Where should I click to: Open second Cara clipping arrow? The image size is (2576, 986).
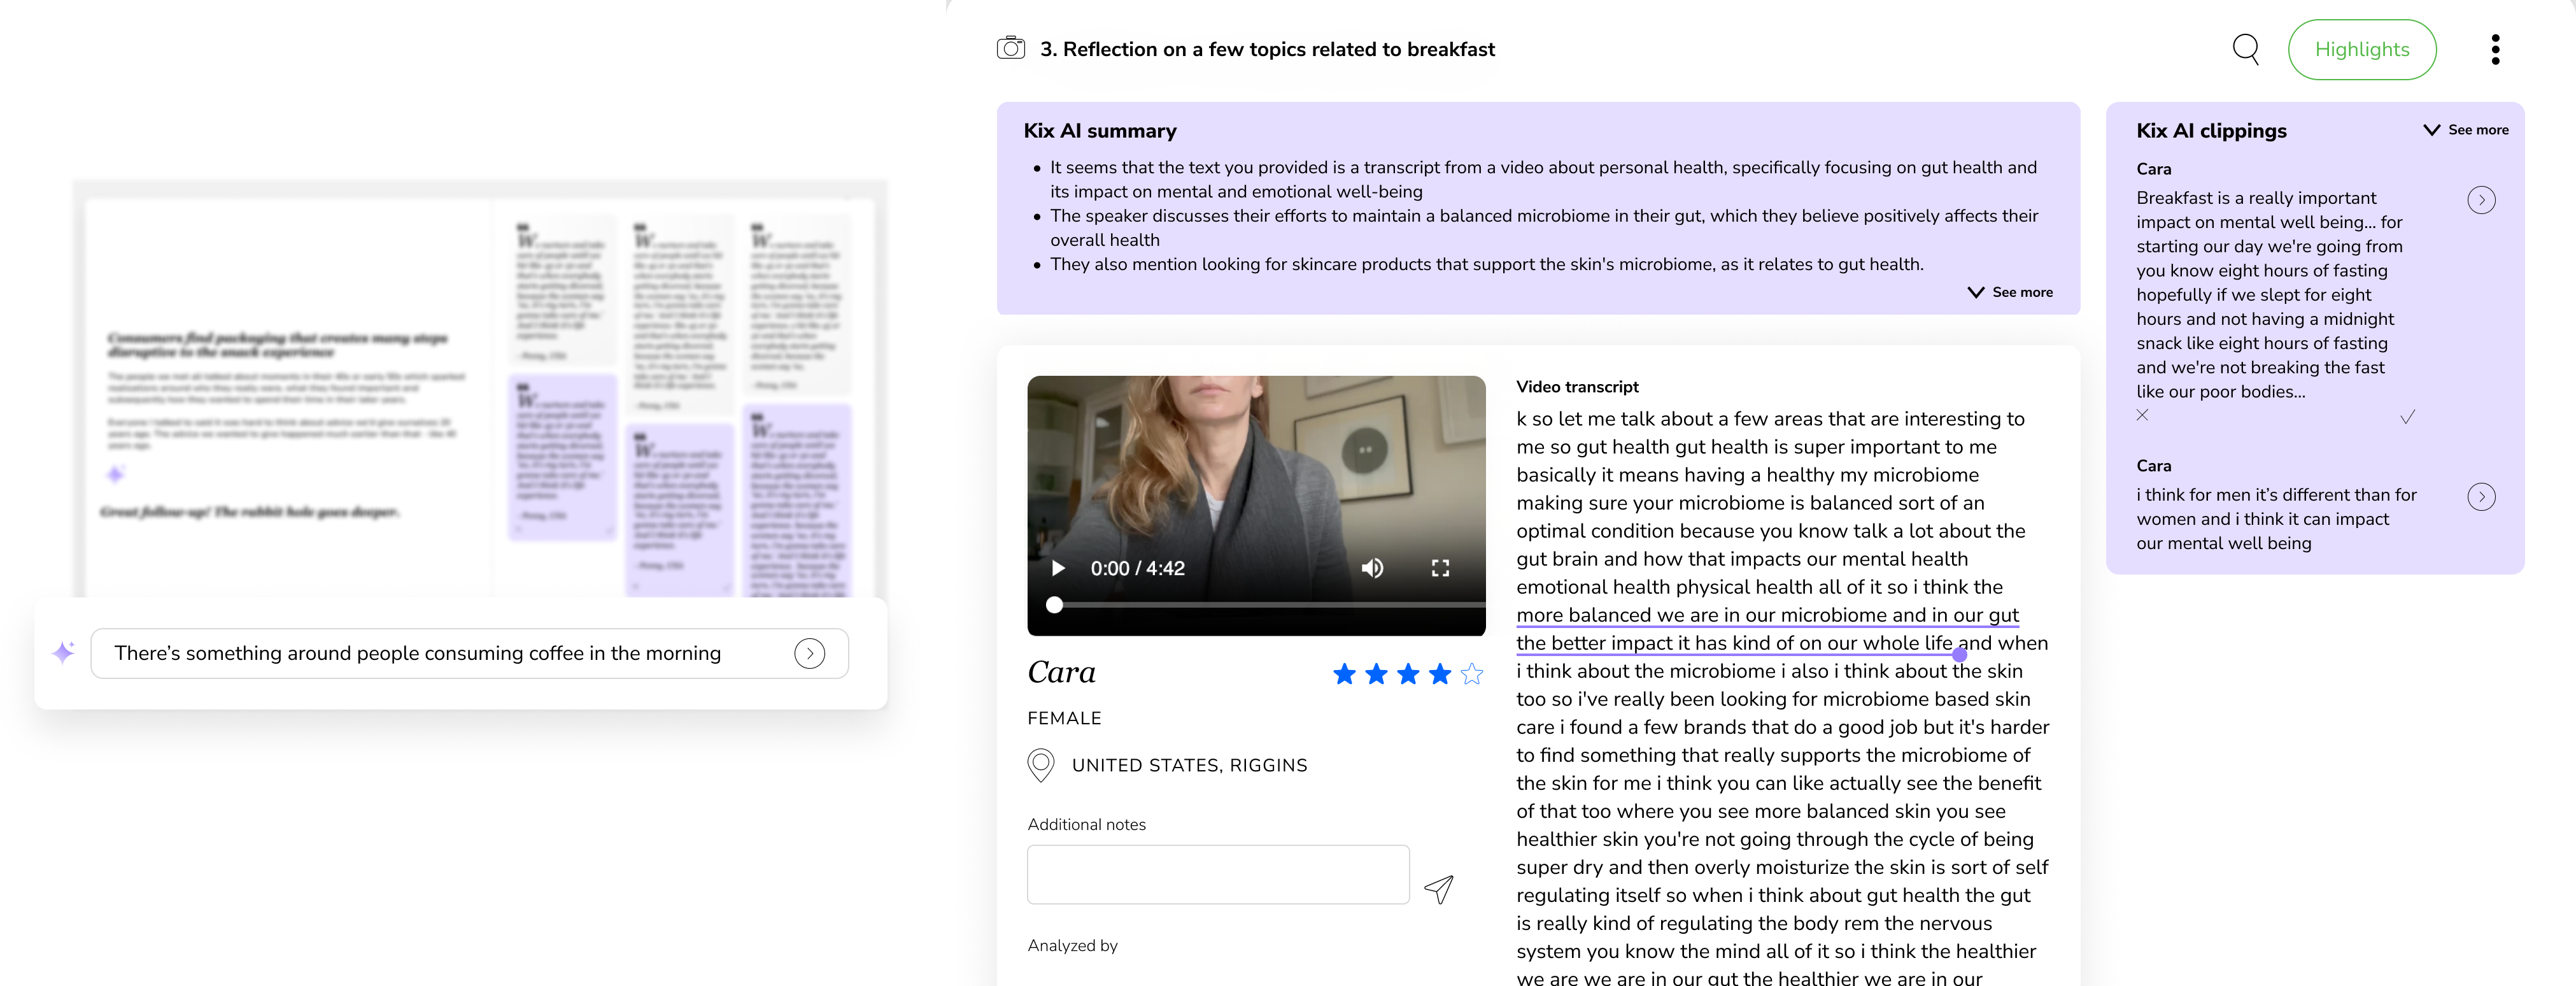(x=2480, y=497)
